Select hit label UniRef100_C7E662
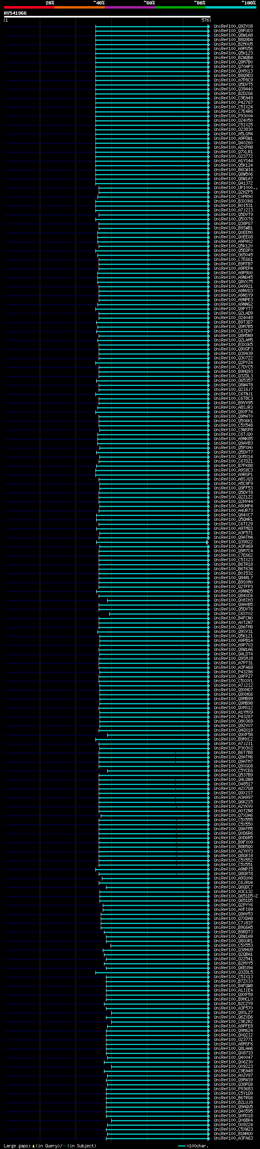260x1149 pixels. point(233,555)
